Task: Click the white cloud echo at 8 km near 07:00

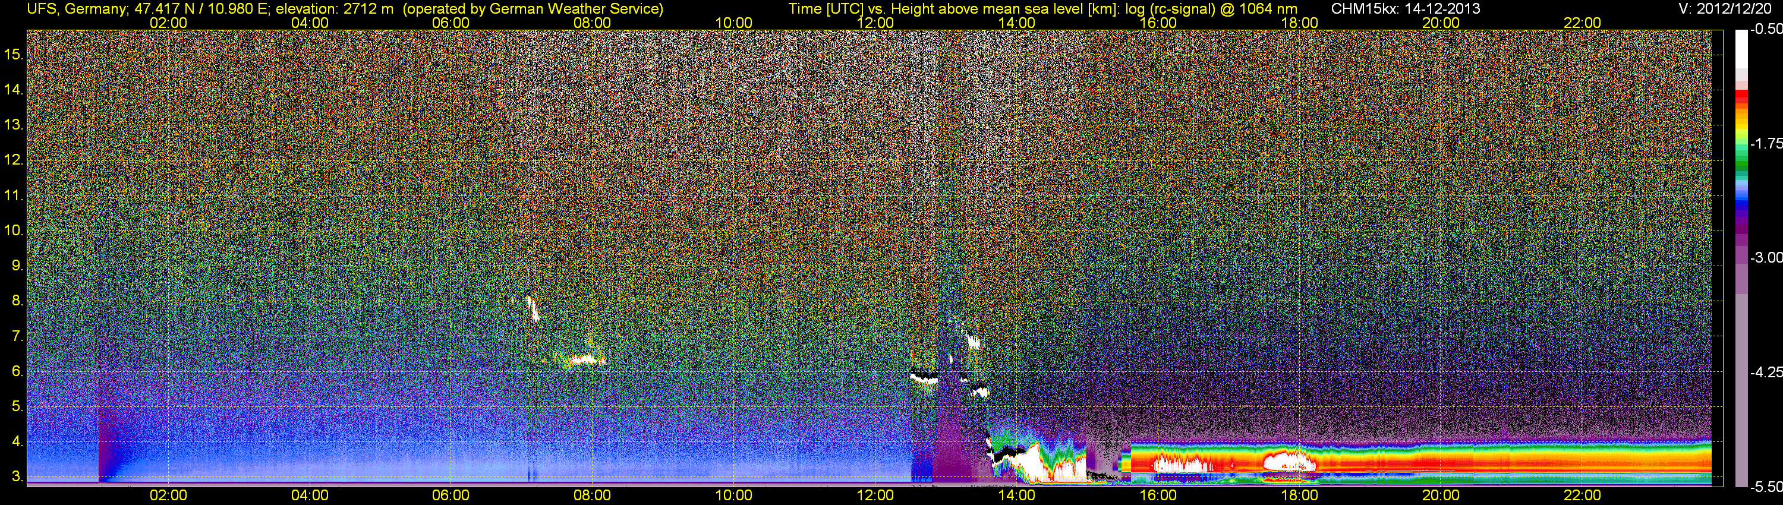Action: 533,308
